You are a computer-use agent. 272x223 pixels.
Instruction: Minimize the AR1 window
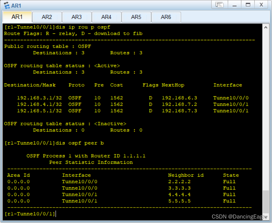235,5
